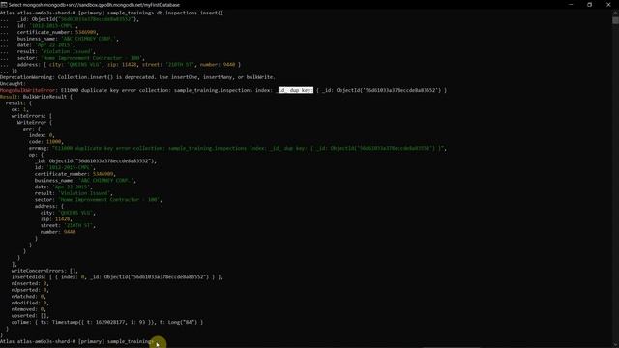The image size is (619, 348).
Task: Click the 'op: {' line
Action: click(x=36, y=155)
